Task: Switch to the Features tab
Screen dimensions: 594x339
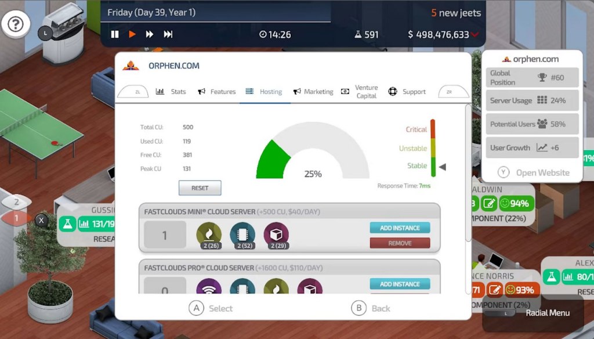Action: (217, 92)
